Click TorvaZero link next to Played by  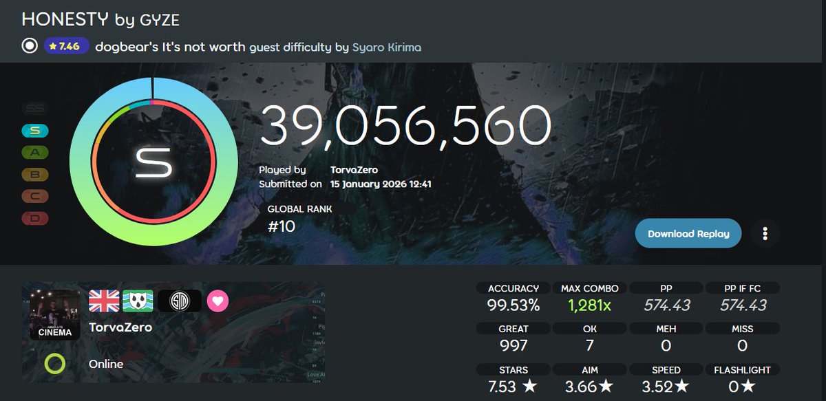(x=354, y=170)
